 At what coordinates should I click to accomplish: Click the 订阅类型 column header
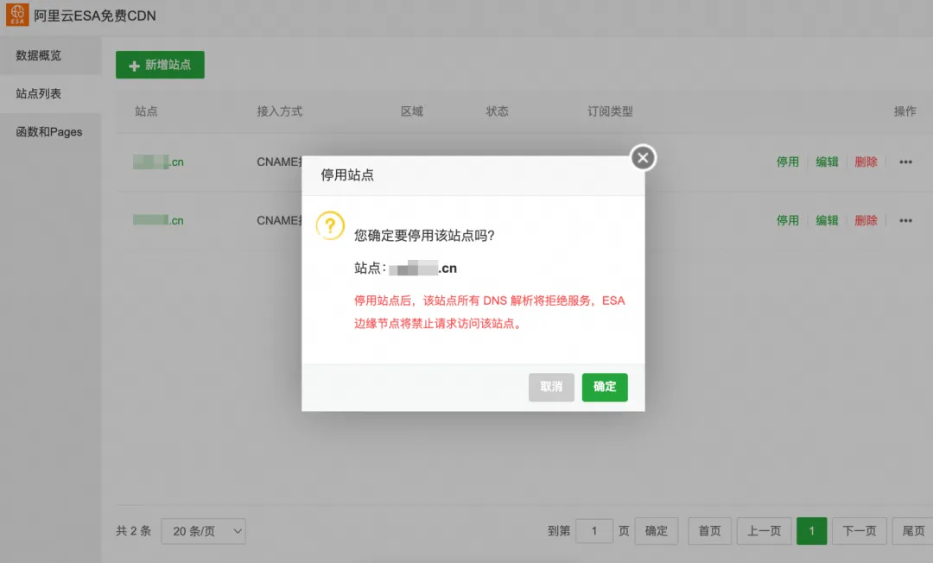(x=610, y=111)
